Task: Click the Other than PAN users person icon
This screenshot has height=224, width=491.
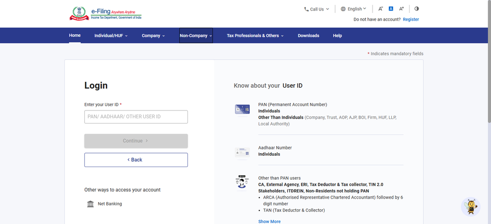Action: [x=242, y=182]
